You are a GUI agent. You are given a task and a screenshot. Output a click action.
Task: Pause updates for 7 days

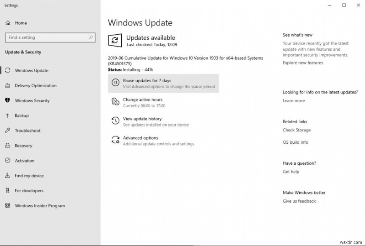click(163, 84)
